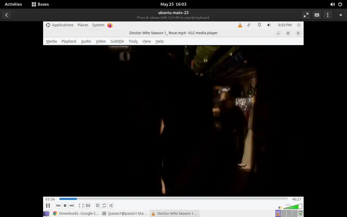Image resolution: width=347 pixels, height=217 pixels.
Task: Open network connection indicator
Action: 249,25
